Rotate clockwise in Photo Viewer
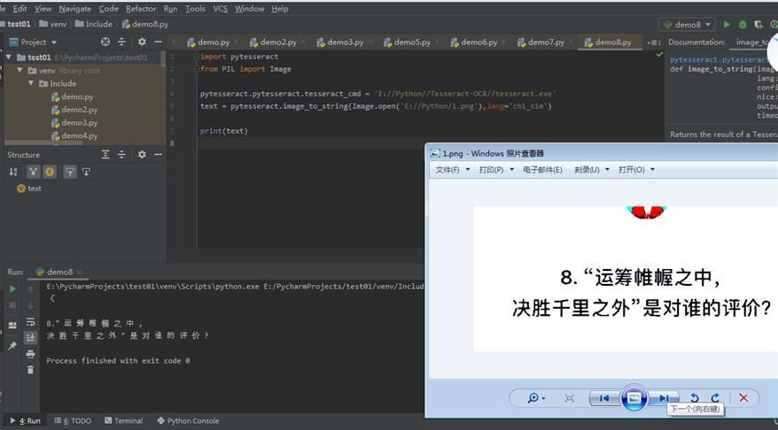 tap(715, 398)
